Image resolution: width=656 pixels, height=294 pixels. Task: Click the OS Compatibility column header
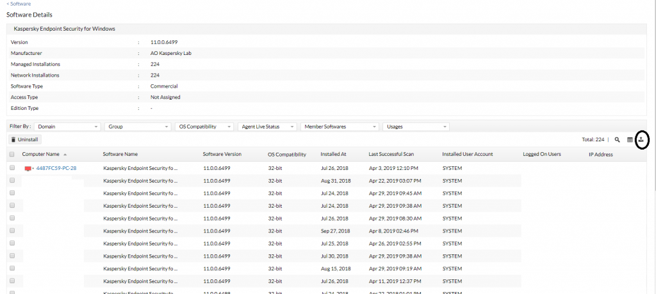[287, 155]
